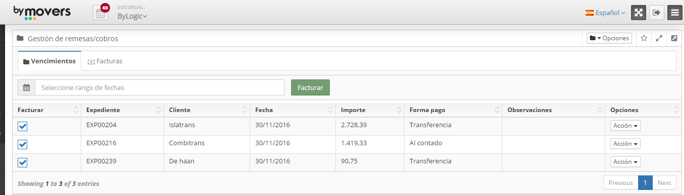Sort by Observaciones column header
This screenshot has width=684, height=195.
[x=554, y=110]
